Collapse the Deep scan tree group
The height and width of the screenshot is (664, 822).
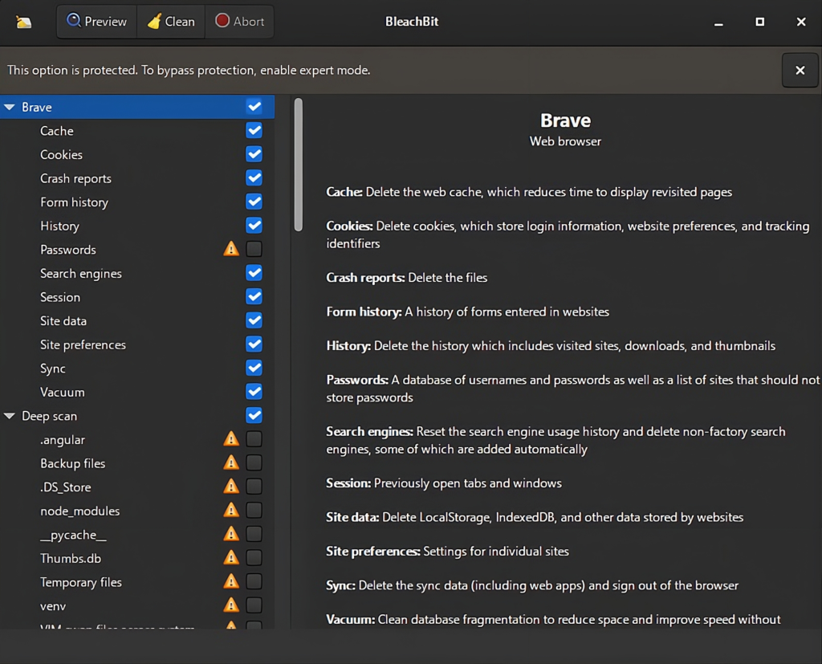click(10, 416)
